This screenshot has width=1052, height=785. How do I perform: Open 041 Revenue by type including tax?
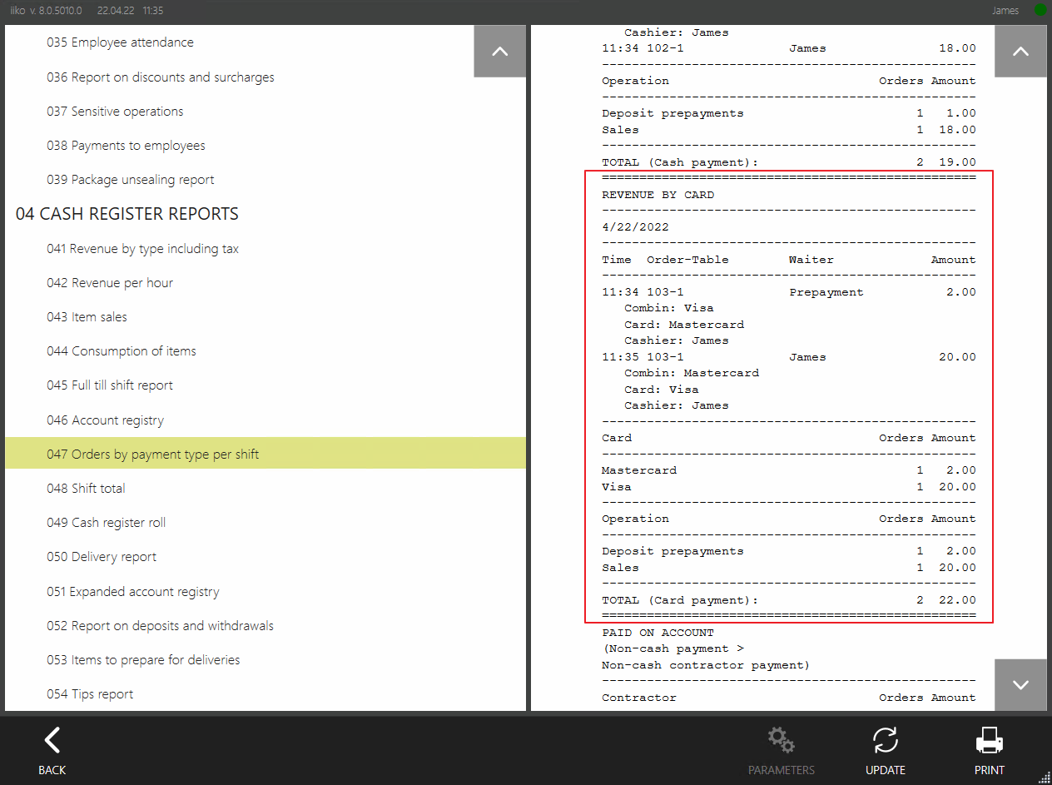pos(142,249)
